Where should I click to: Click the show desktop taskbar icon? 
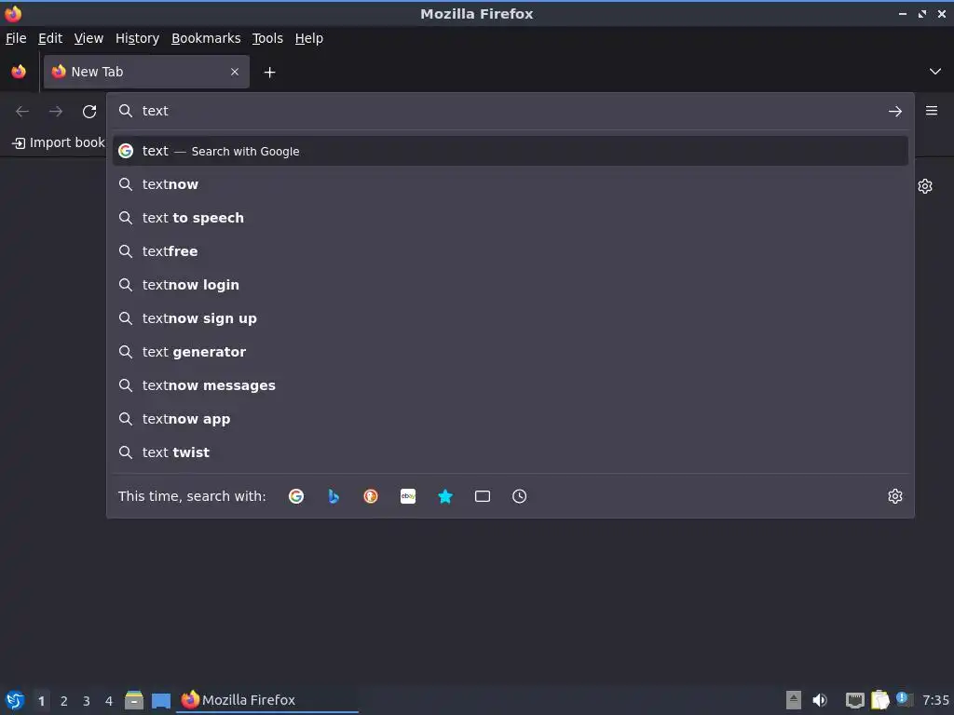pyautogui.click(x=161, y=701)
